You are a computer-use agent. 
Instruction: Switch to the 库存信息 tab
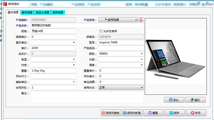coord(58,13)
